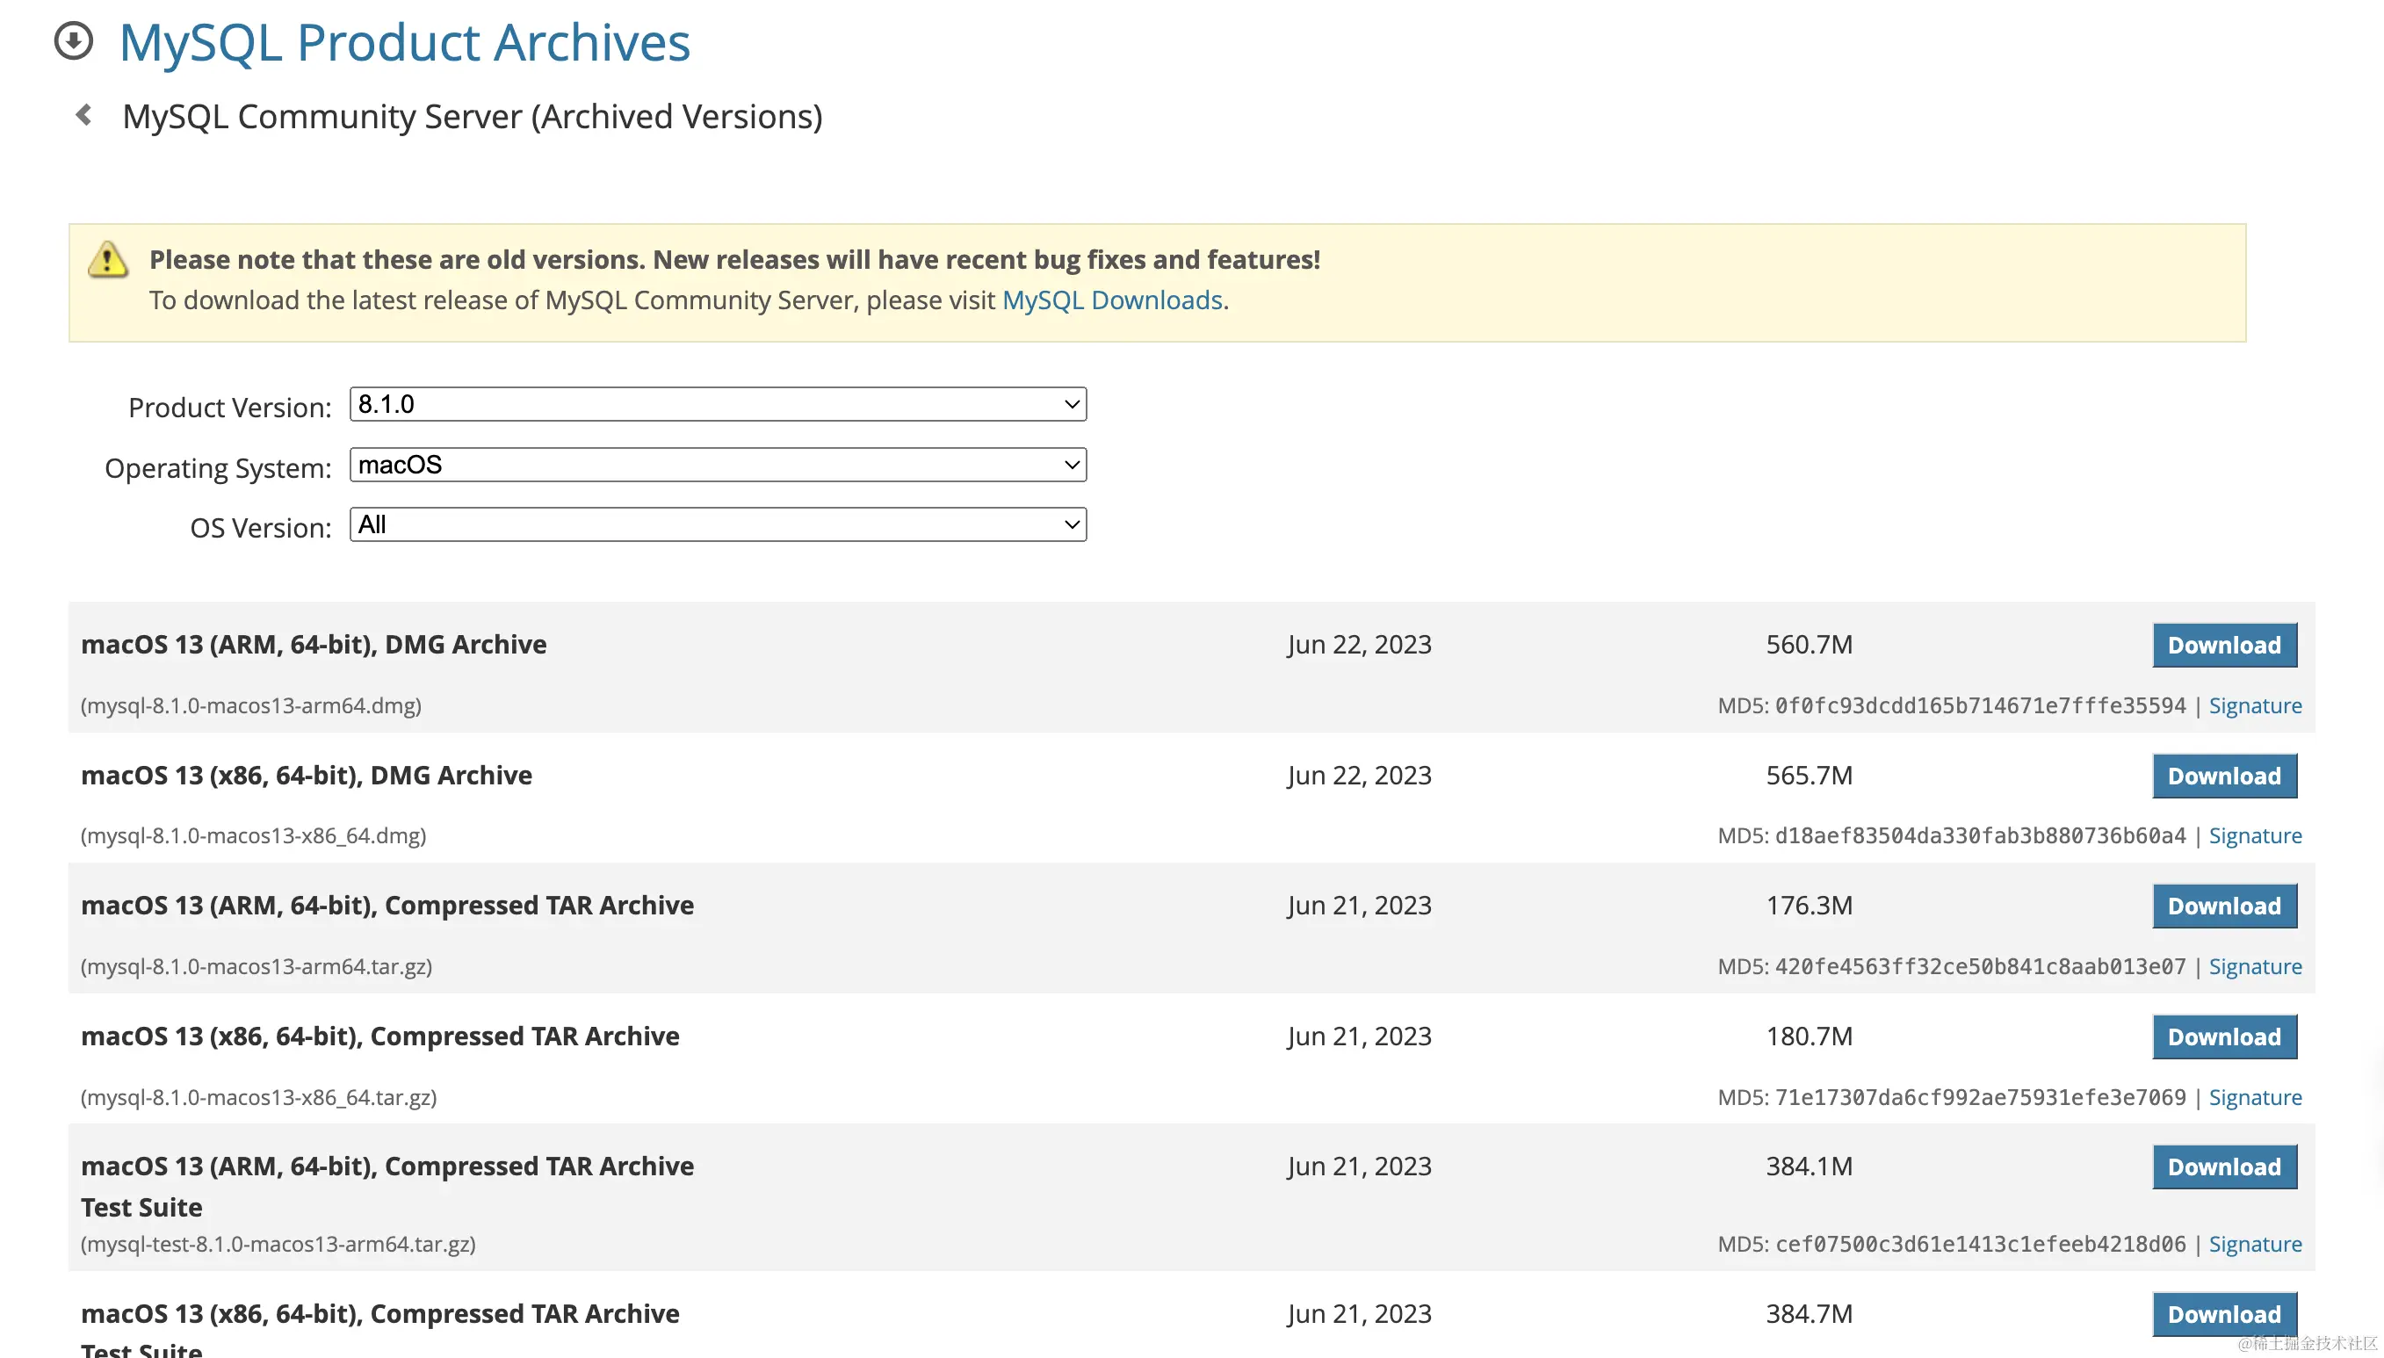Follow the MySQL Downloads link
Screen dimensions: 2384x1358
[1112, 300]
